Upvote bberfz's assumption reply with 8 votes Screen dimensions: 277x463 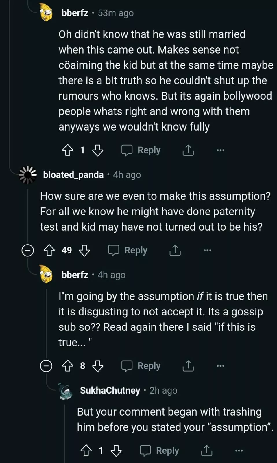[68, 366]
